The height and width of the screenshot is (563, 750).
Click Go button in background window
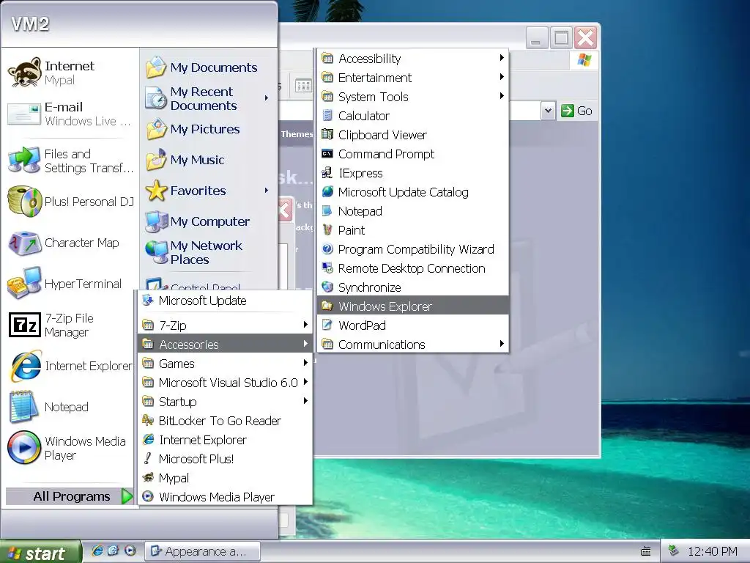pyautogui.click(x=577, y=111)
